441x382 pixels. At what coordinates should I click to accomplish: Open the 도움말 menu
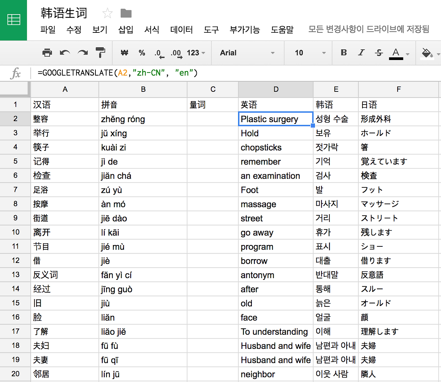282,30
